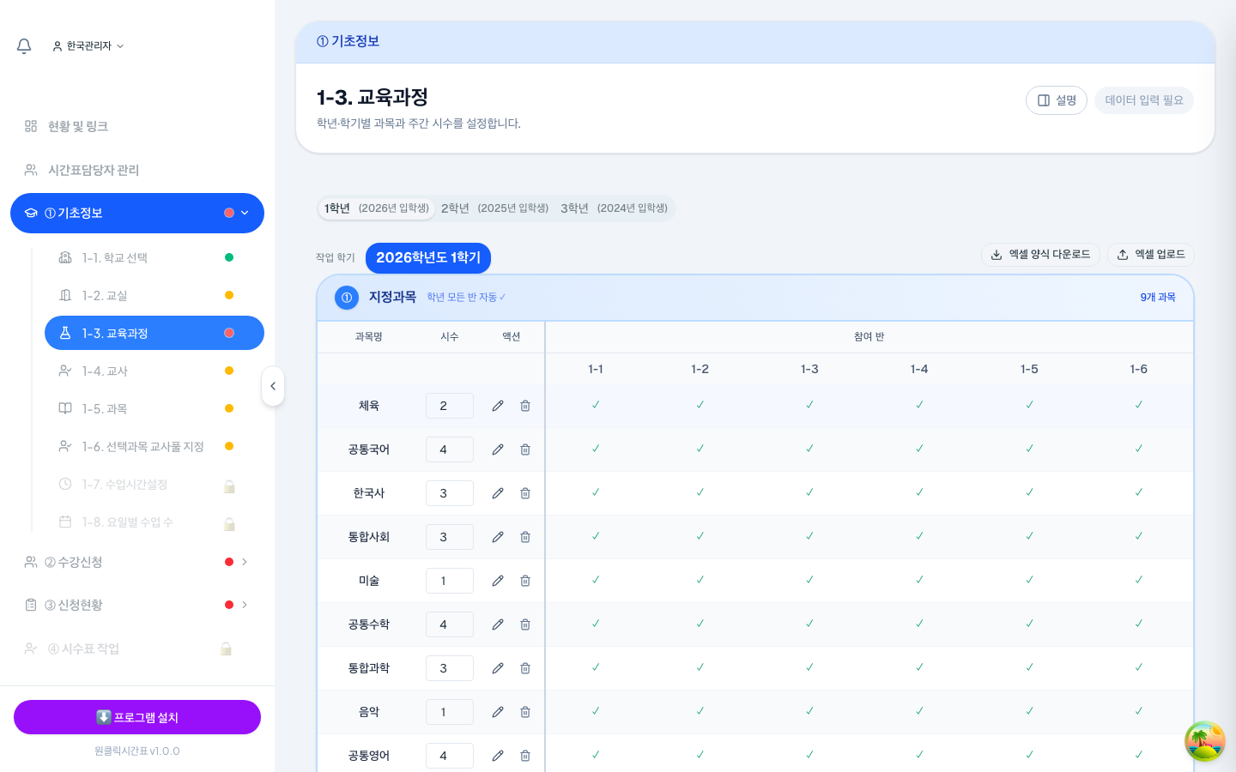Screen dimensions: 1236x772
Task: Edit the 공통수학 subject pencil icon
Action: click(x=498, y=624)
